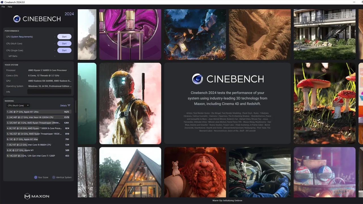Viewport: 363px width, 204px height.
Task: Click the 6 Cores, 12 Threads value
Action: pos(44,76)
